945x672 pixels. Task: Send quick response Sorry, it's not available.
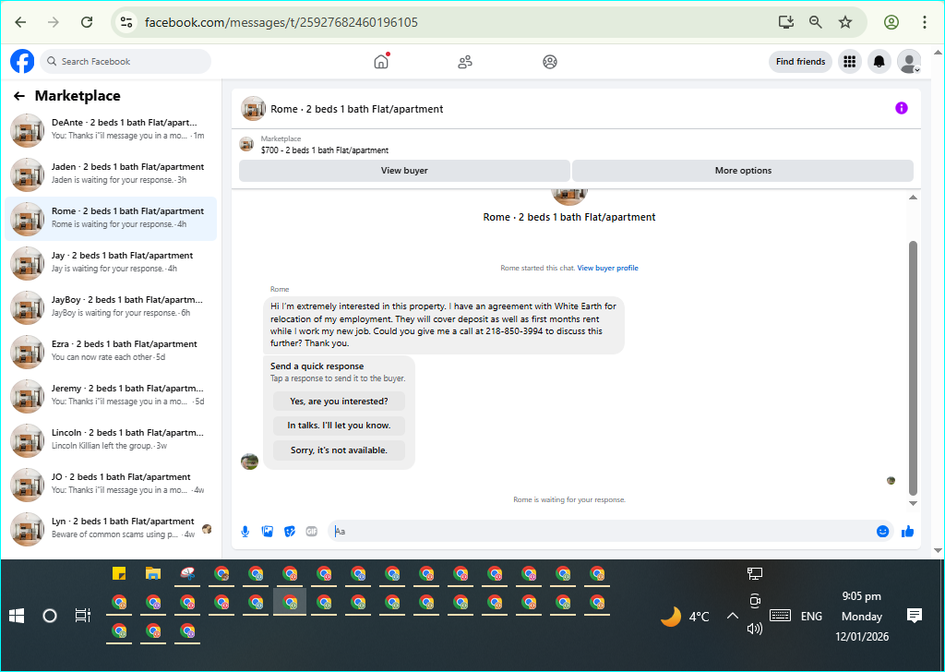tap(339, 450)
